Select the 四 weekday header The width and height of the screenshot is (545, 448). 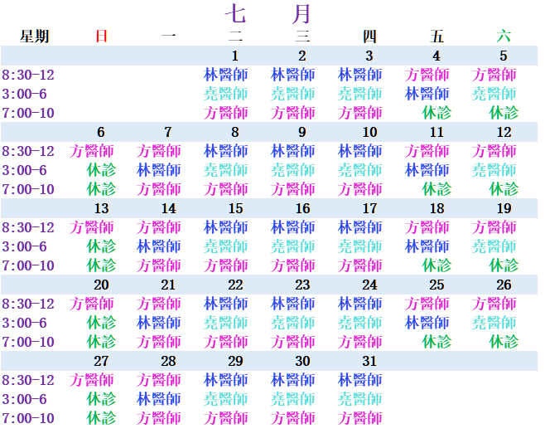click(x=369, y=37)
